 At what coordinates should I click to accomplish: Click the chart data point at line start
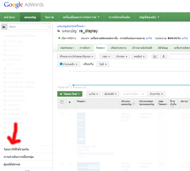coord(73,85)
